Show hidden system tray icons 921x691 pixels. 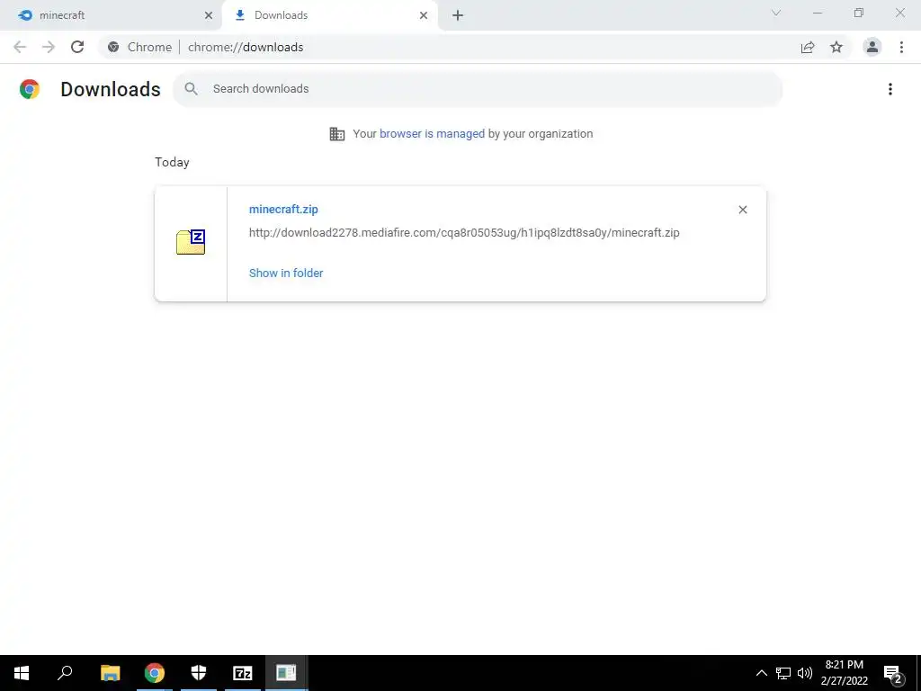click(x=761, y=673)
